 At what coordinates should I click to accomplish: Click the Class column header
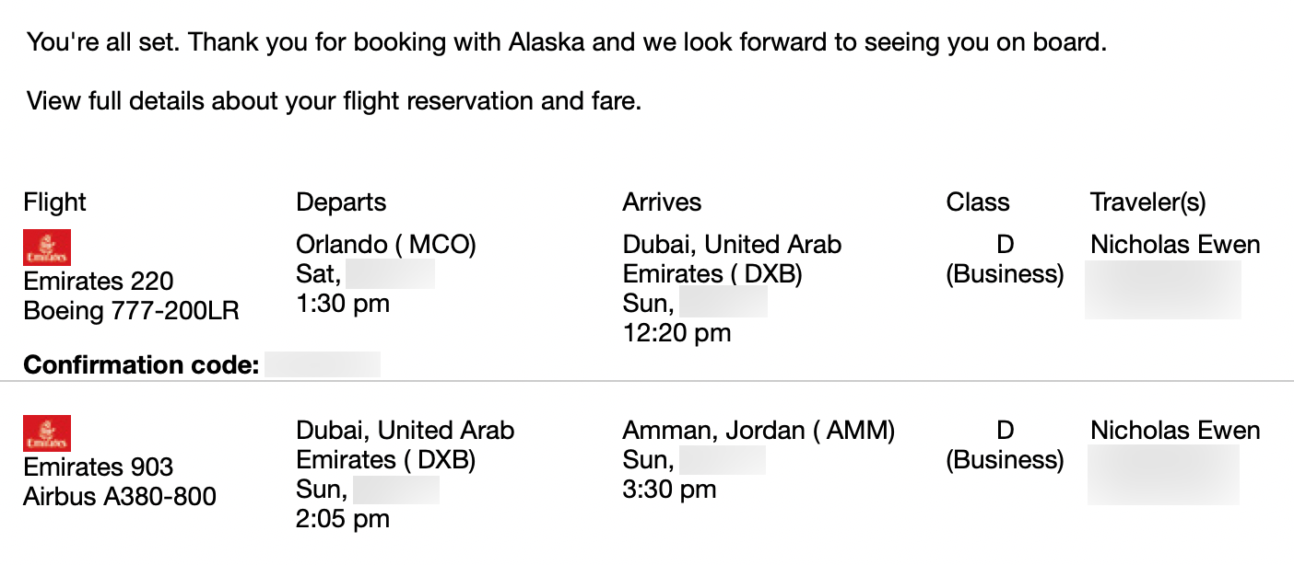point(979,202)
